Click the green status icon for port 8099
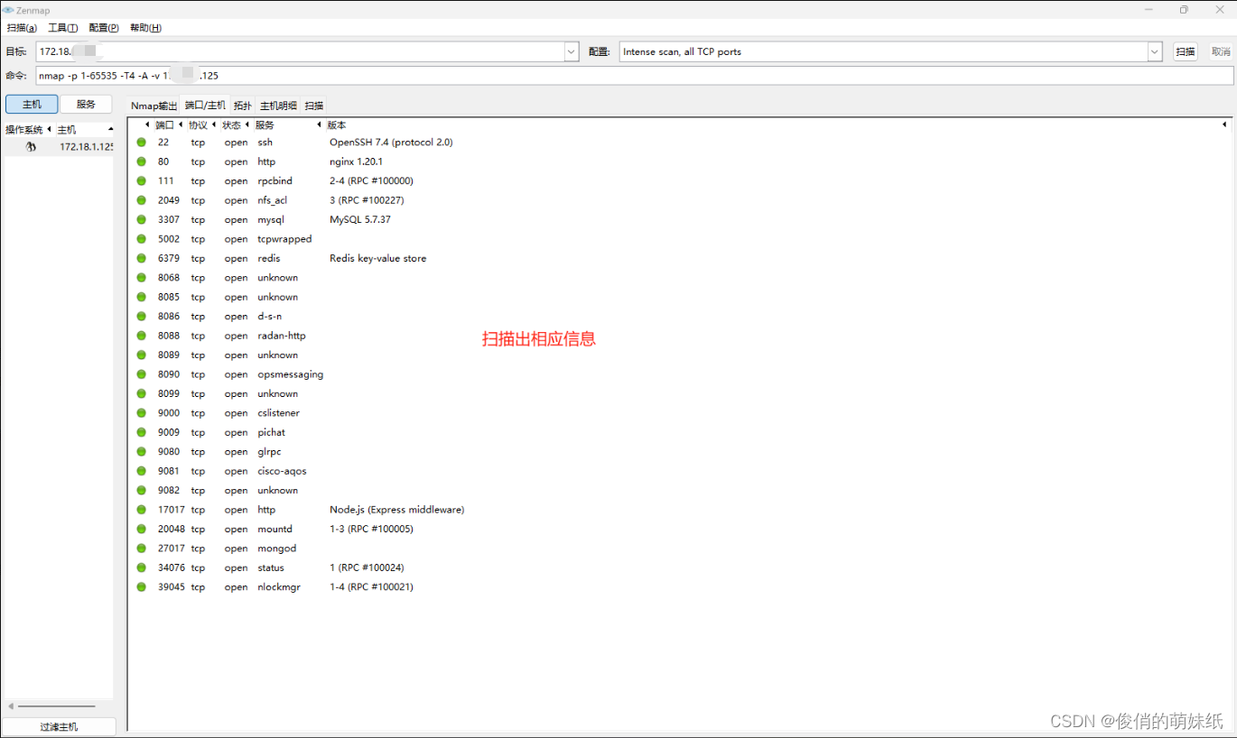 tap(141, 393)
